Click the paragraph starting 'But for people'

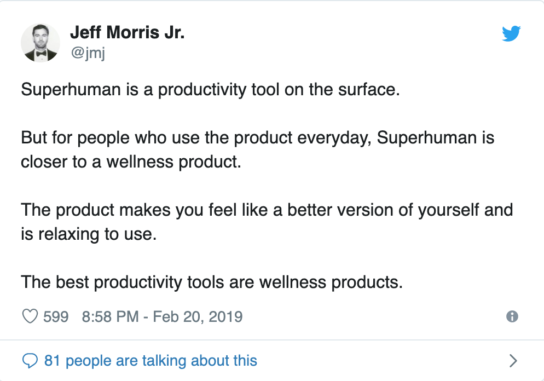coord(257,137)
